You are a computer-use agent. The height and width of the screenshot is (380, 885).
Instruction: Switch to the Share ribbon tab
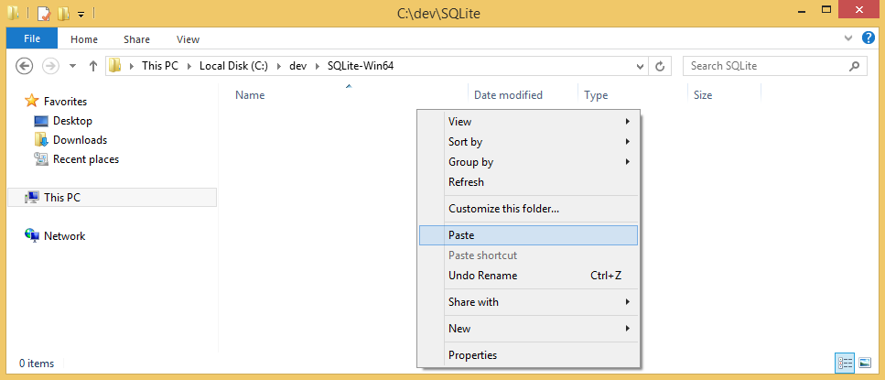tap(136, 39)
